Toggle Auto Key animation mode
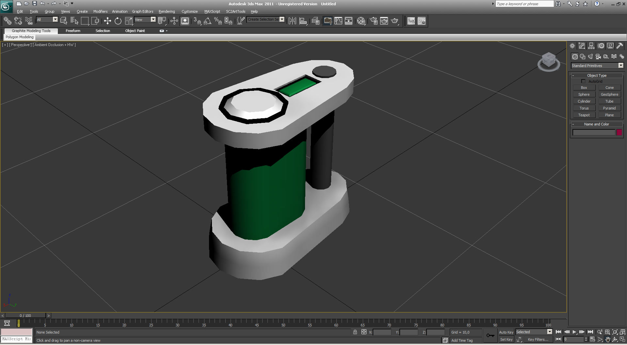 (x=506, y=332)
